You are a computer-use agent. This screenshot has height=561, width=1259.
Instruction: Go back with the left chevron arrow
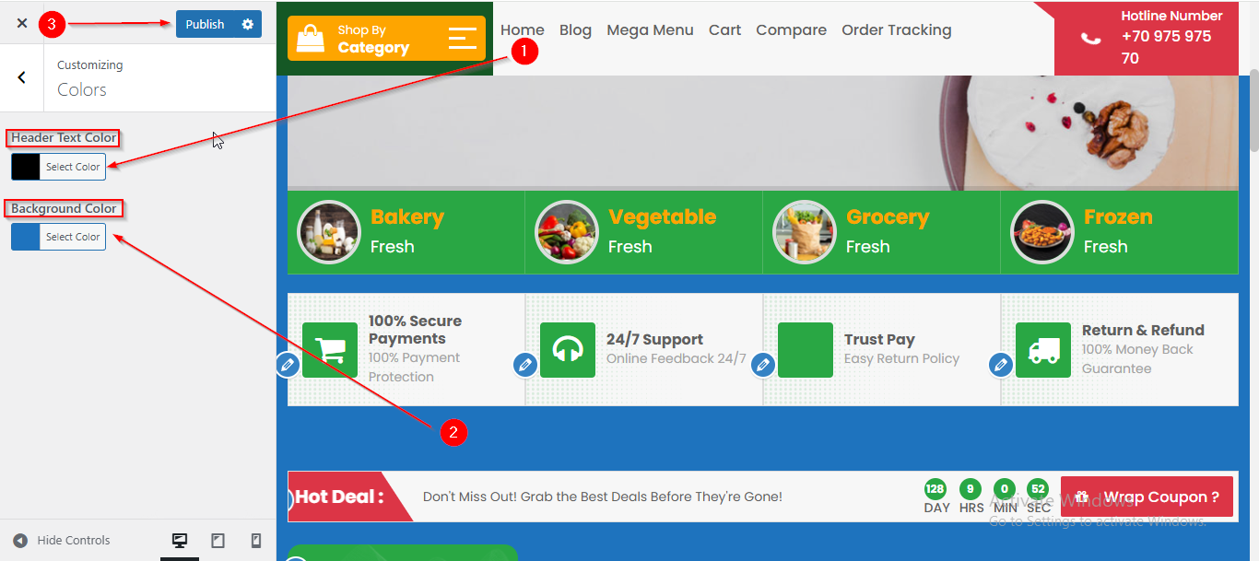[22, 77]
